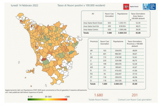Click the SST Servizio Sanitario logo
Viewport: 161px width, 106px height.
(x=149, y=6)
